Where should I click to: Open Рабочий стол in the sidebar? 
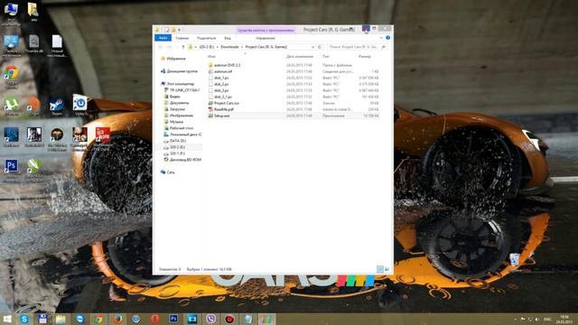[179, 128]
